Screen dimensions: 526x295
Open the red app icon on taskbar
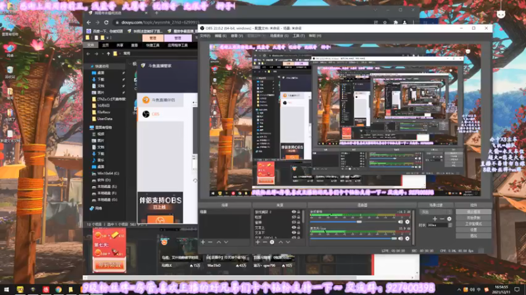pyautogui.click(x=45, y=289)
